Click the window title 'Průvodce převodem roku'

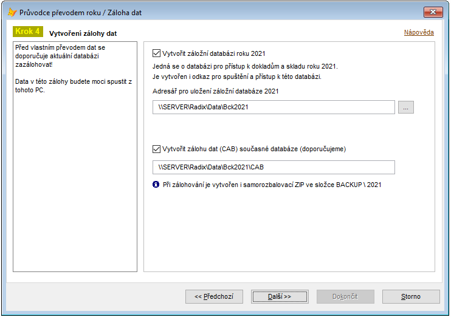click(80, 12)
